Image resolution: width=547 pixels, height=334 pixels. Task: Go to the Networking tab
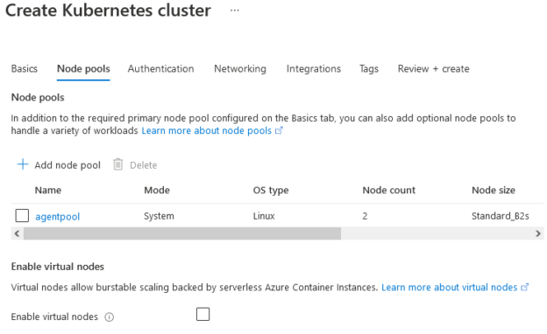click(240, 68)
